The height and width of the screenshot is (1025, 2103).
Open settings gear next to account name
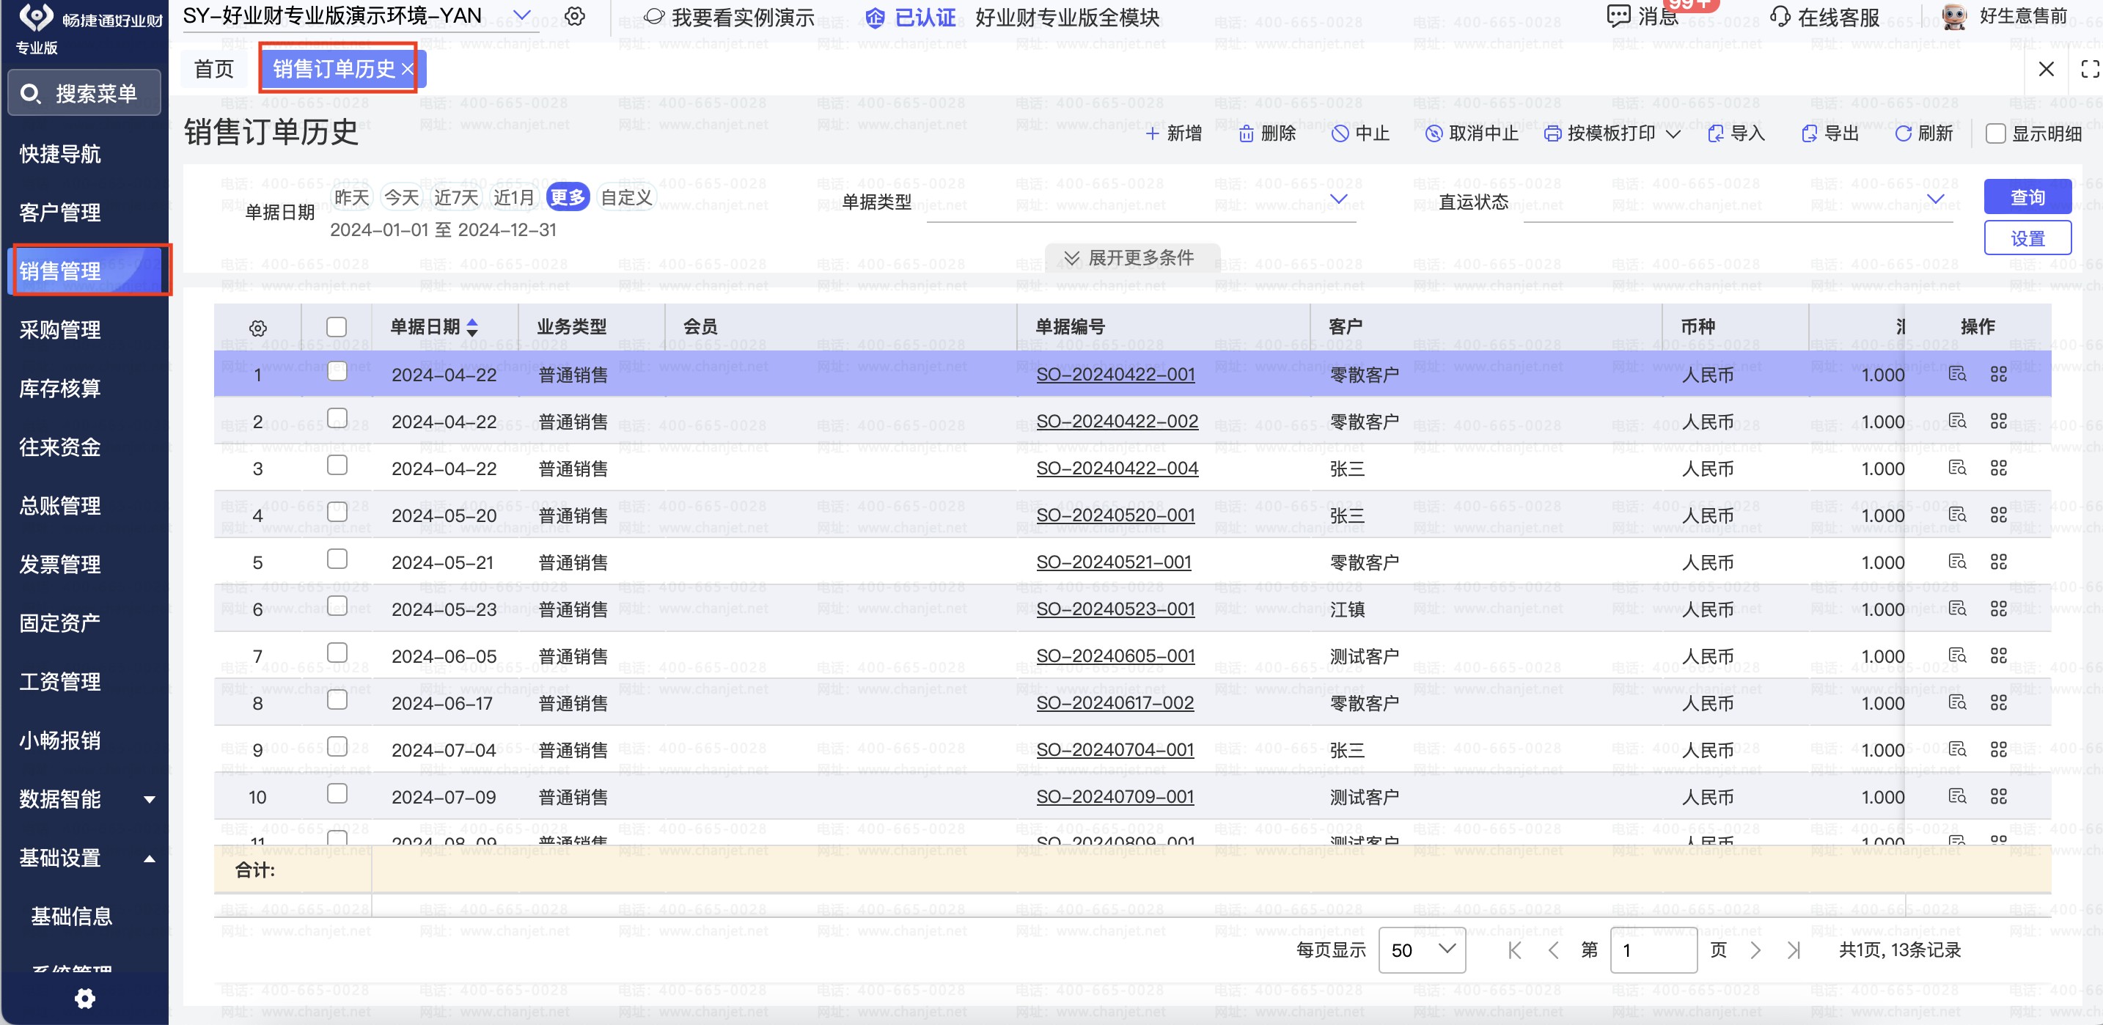click(575, 17)
